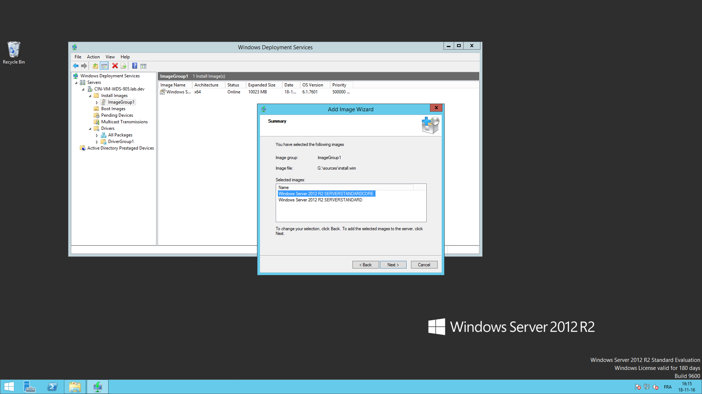Click the Up One Level folder icon
Image resolution: width=702 pixels, height=394 pixels.
(95, 66)
